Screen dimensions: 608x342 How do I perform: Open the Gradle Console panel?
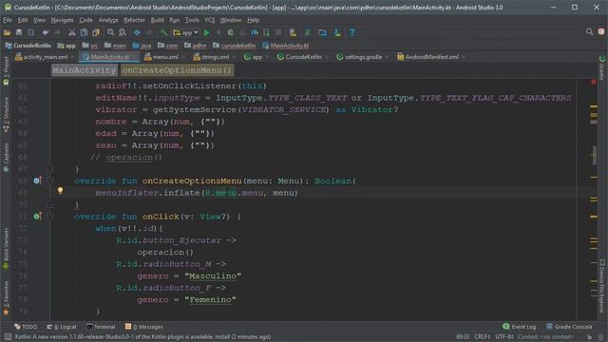tap(569, 327)
